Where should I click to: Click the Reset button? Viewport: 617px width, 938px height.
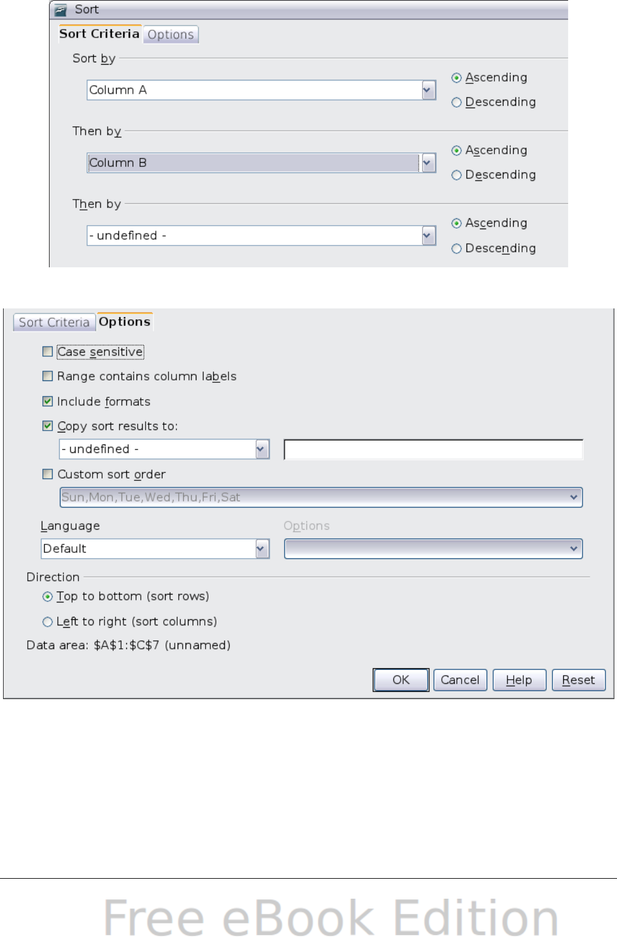pyautogui.click(x=578, y=680)
